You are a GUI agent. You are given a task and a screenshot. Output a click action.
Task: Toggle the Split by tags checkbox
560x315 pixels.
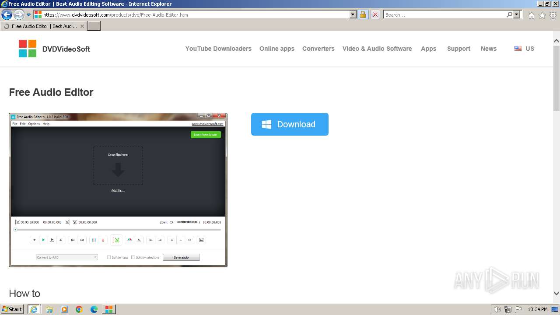point(109,257)
